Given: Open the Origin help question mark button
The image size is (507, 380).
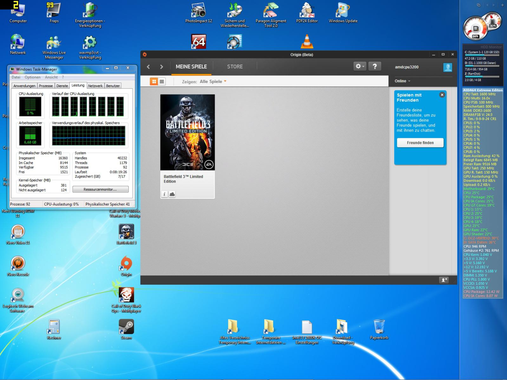Looking at the screenshot, I should [x=375, y=66].
